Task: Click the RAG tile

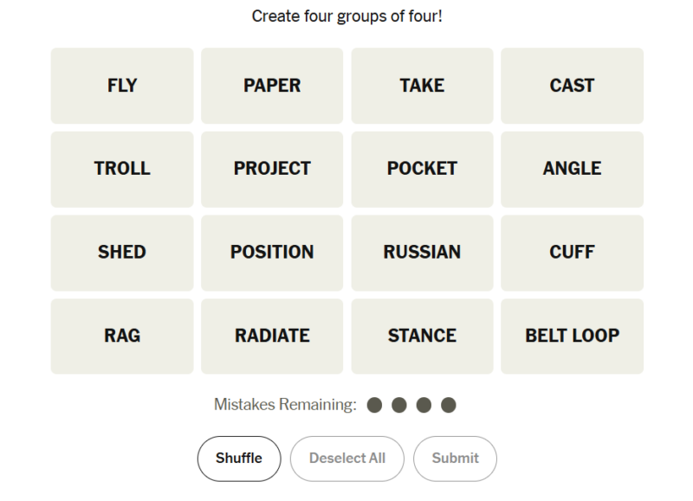Action: pos(122,336)
